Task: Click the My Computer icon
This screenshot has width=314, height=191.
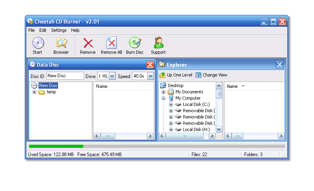Action: tap(171, 98)
